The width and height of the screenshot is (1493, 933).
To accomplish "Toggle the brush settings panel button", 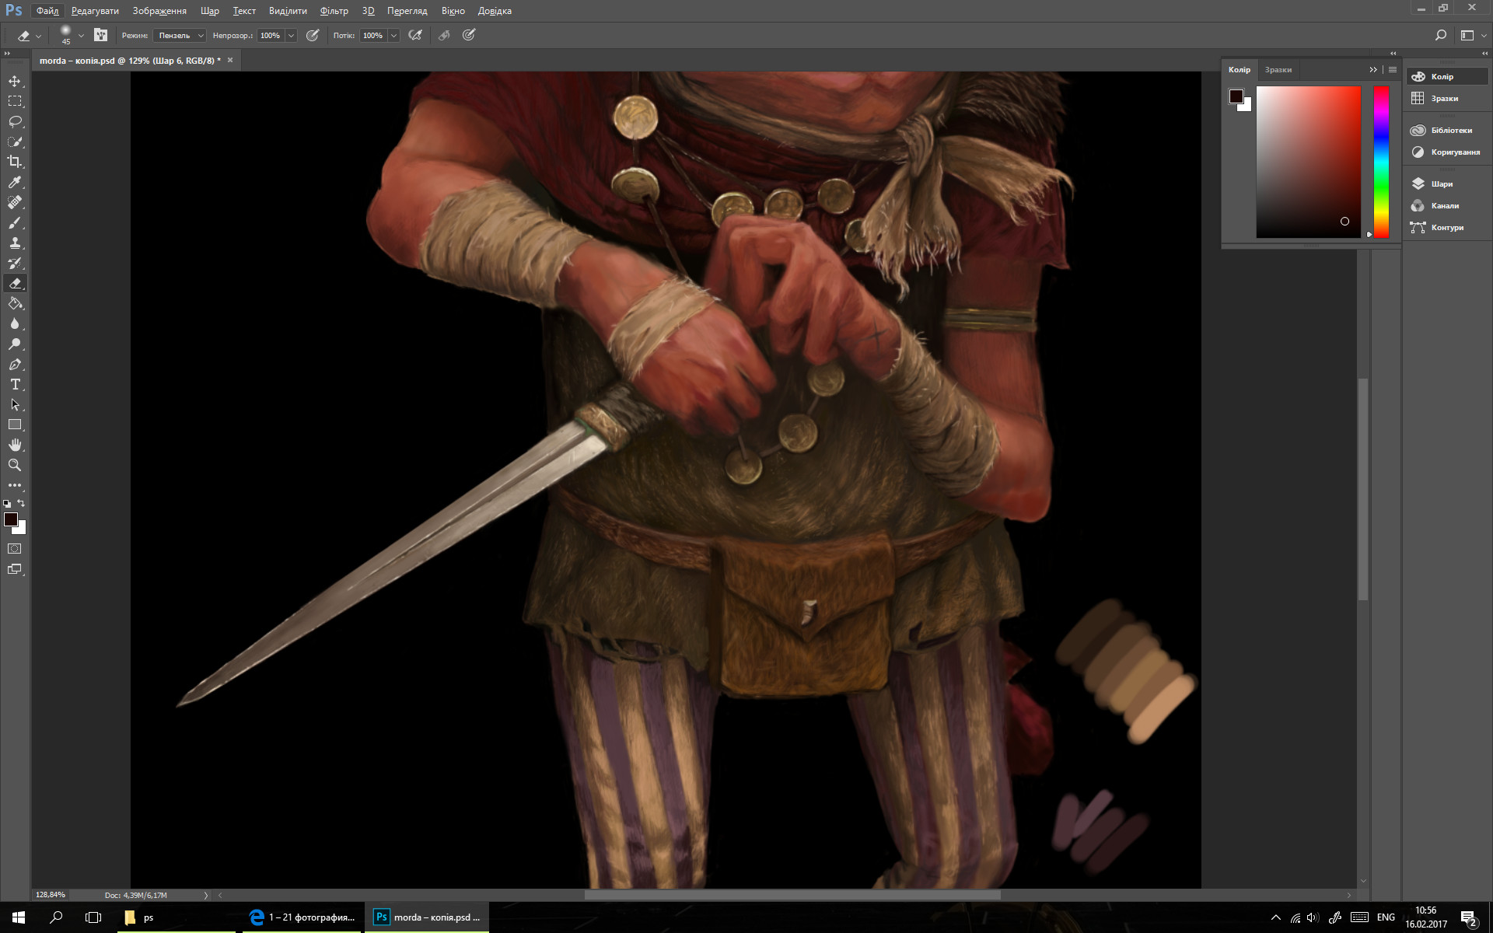I will [x=100, y=35].
